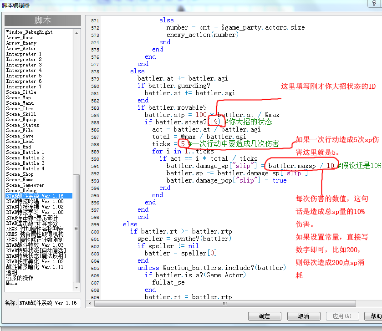Select Scene_Debug script
This screenshot has height=331, width=382.
pos(21,190)
